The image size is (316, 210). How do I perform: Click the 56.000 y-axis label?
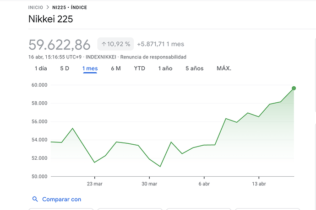point(39,121)
